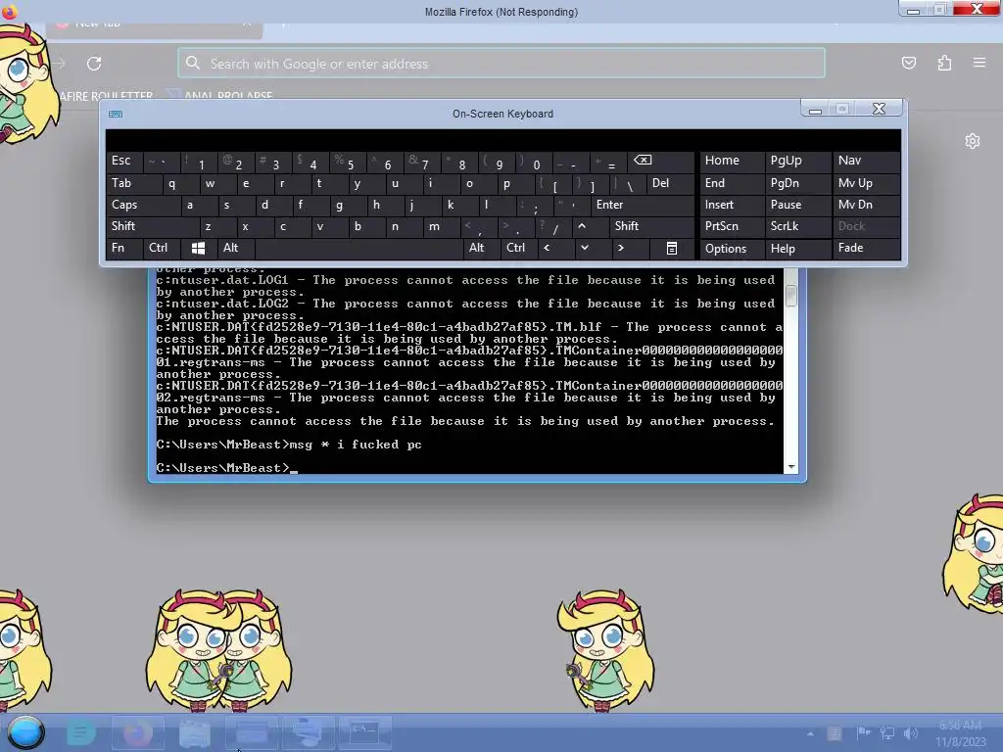Screen dimensions: 1003x752
Task: Open the Firefox hamburger application menu
Action: pos(979,63)
